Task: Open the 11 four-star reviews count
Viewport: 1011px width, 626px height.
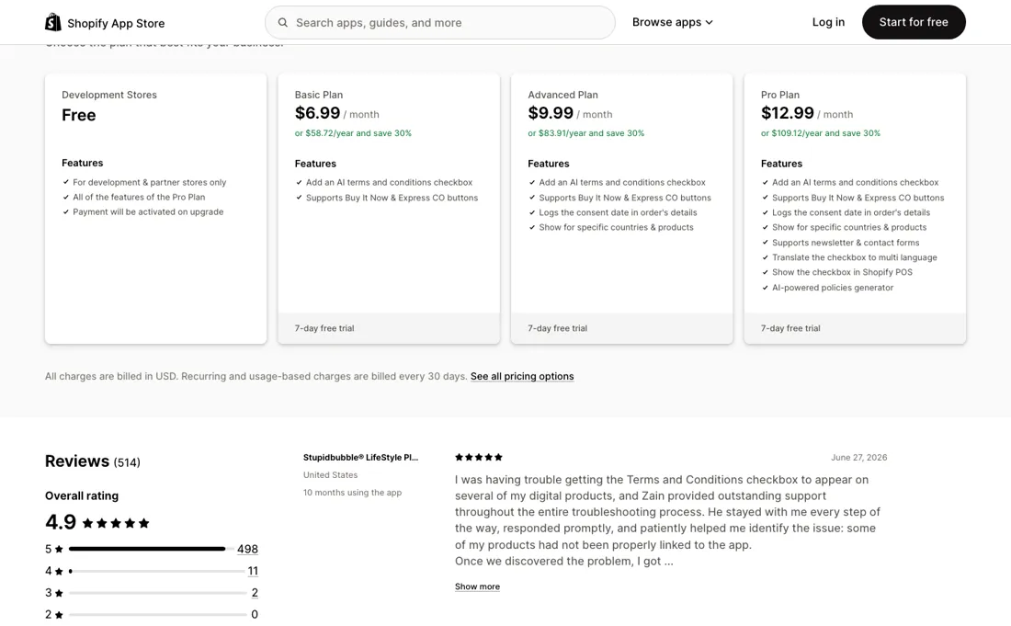Action: 253,571
